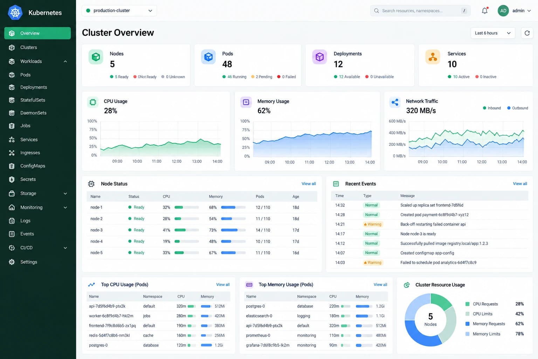The image size is (538, 359).
Task: Click the donut chart showing 5 Nodes
Action: 430,320
